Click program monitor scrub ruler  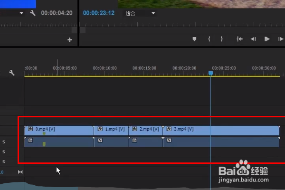(x=182, y=25)
